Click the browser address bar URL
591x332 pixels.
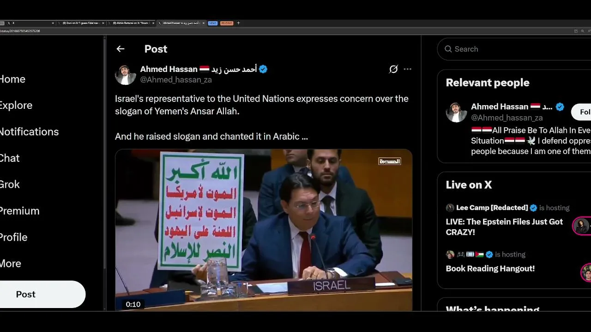[20, 31]
